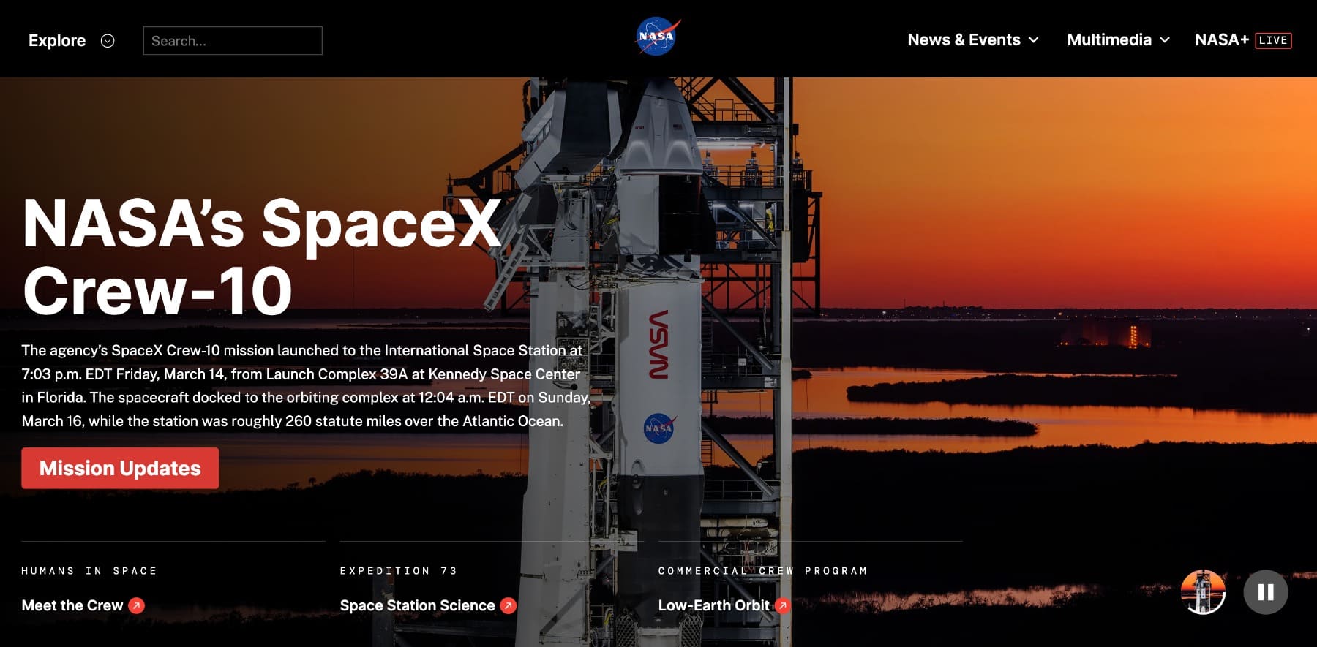Image resolution: width=1317 pixels, height=647 pixels.
Task: Click the arrow icon beside Meet the Crew
Action: [x=136, y=605]
